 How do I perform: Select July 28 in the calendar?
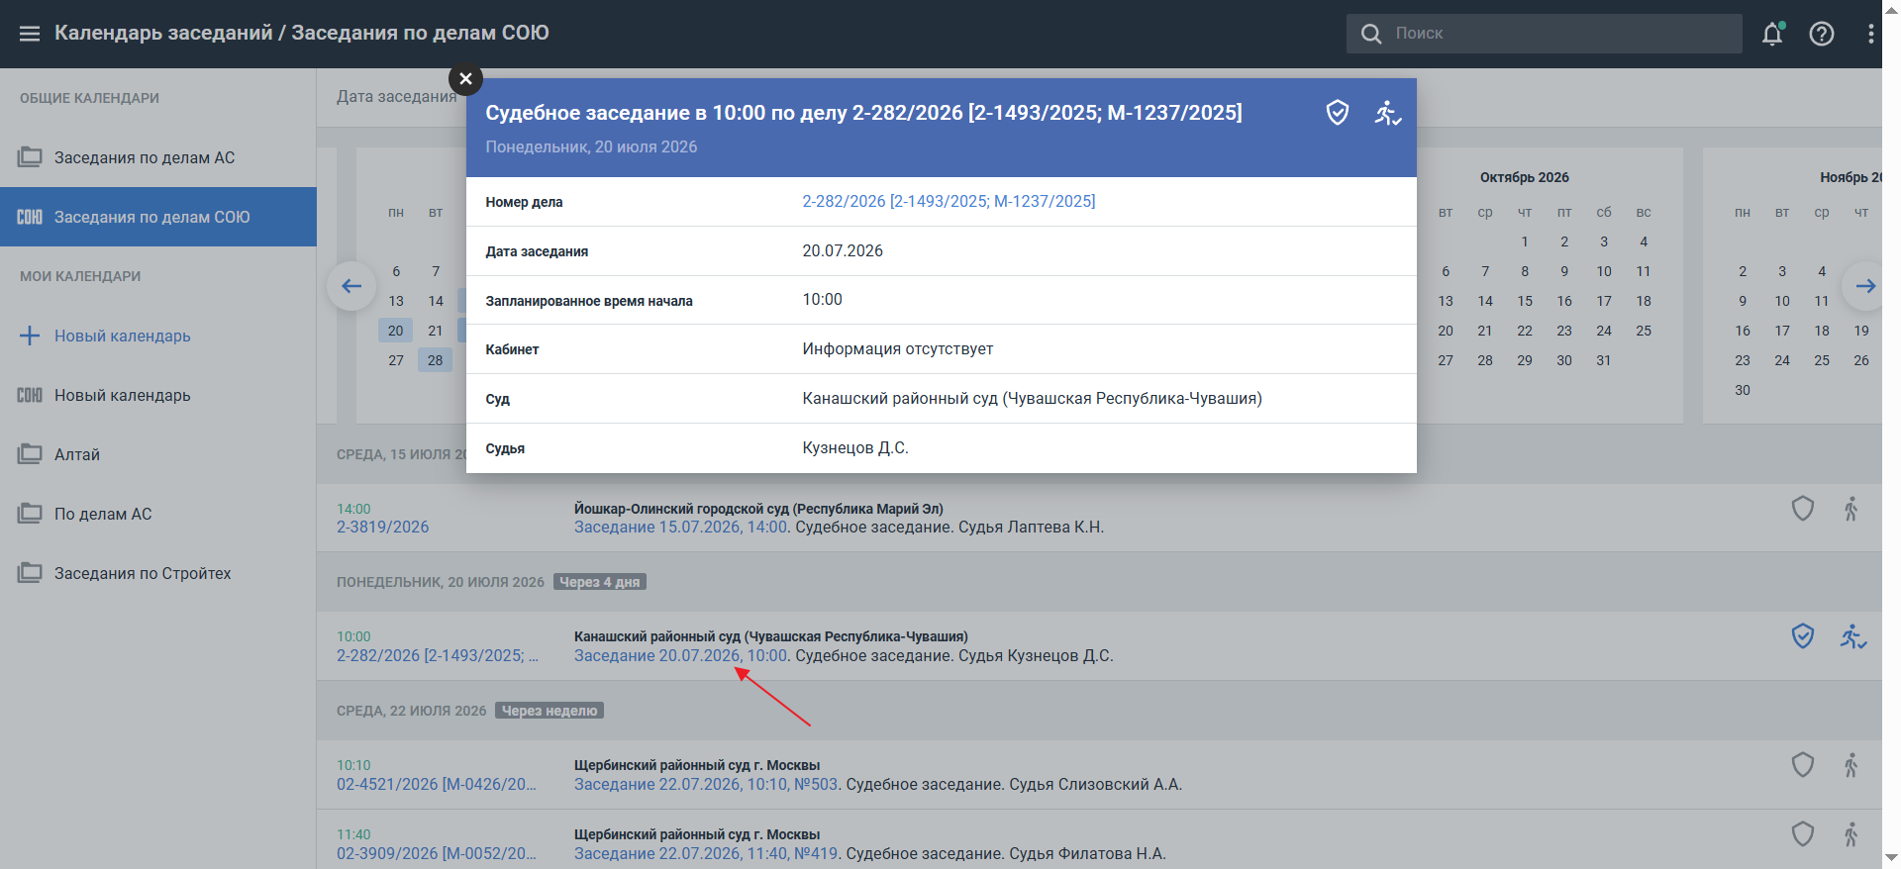436,360
